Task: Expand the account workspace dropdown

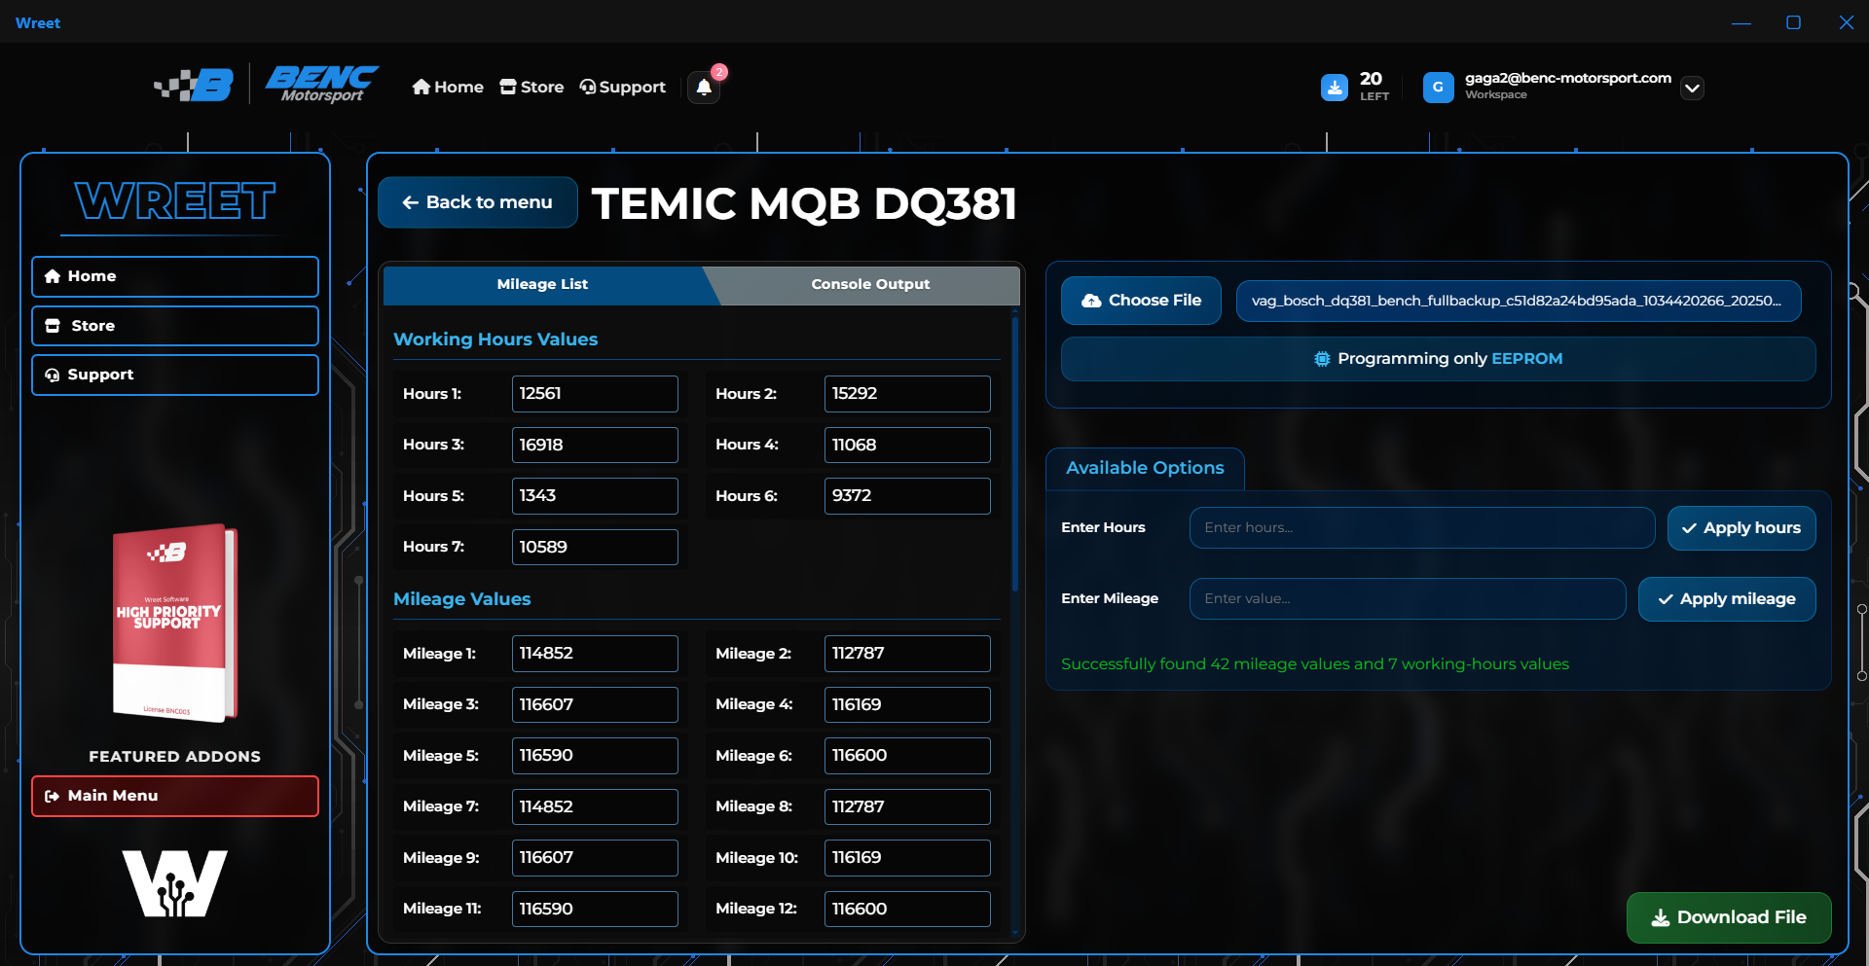Action: 1693,88
